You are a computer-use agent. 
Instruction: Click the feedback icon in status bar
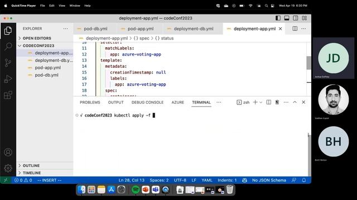(294, 180)
